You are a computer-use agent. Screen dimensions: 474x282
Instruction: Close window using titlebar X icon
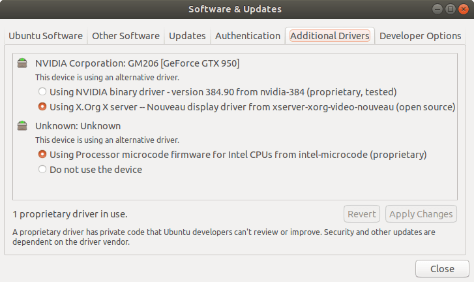coord(462,9)
